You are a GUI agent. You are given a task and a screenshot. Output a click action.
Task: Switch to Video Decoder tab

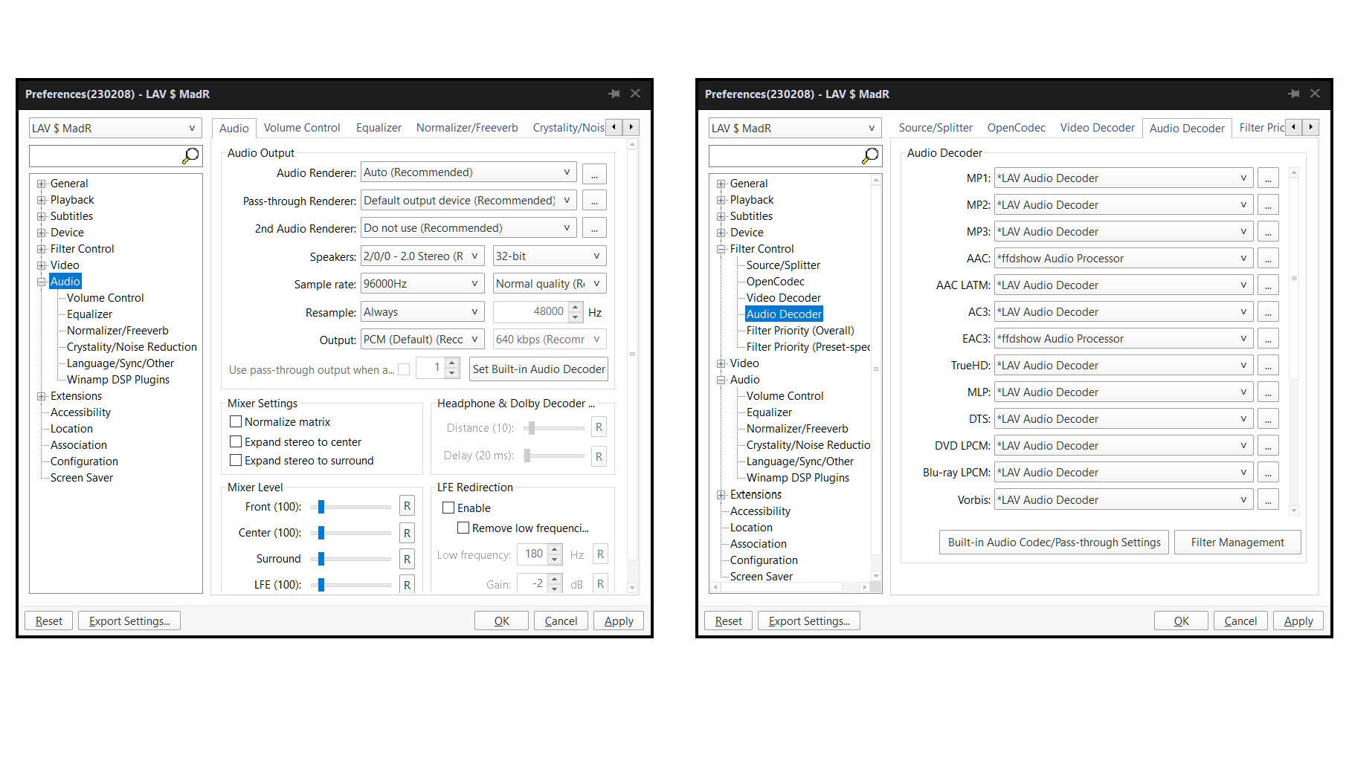click(1097, 128)
